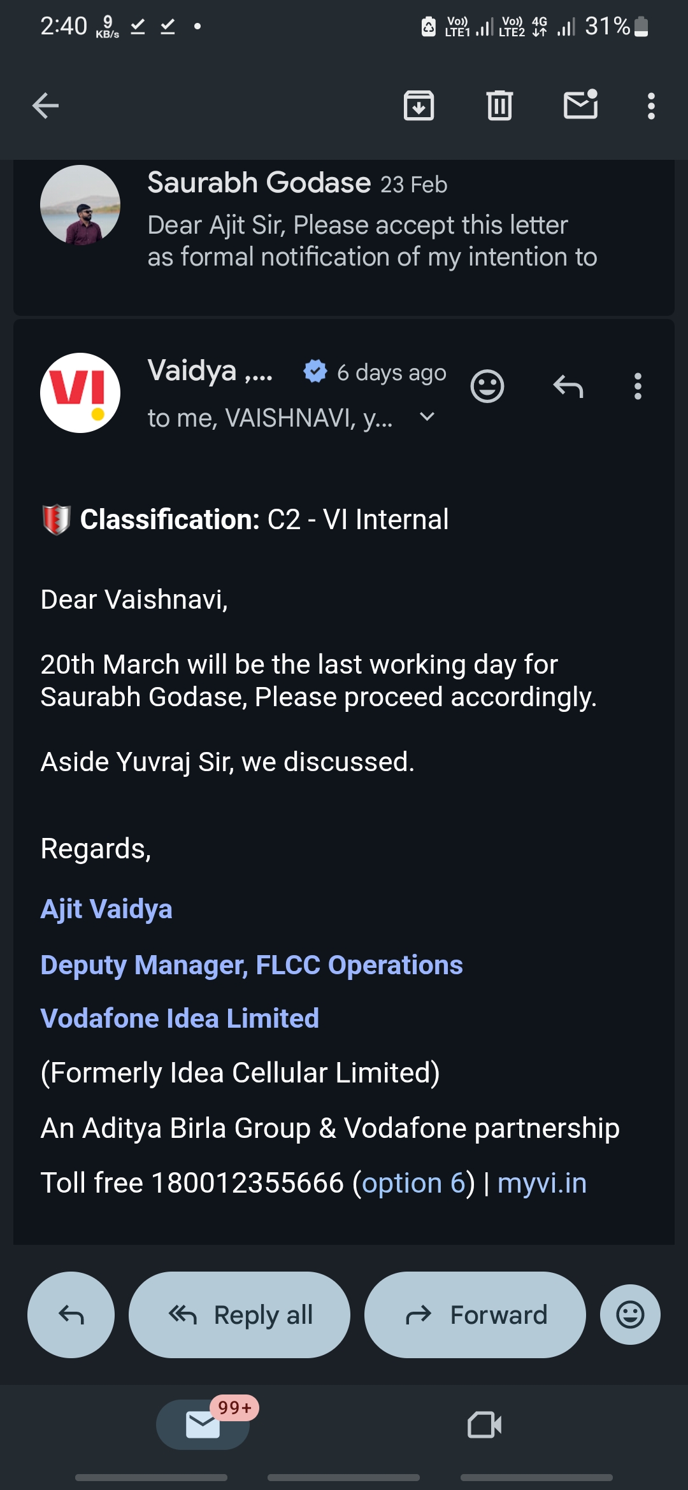Go back using the arrow icon

click(45, 106)
